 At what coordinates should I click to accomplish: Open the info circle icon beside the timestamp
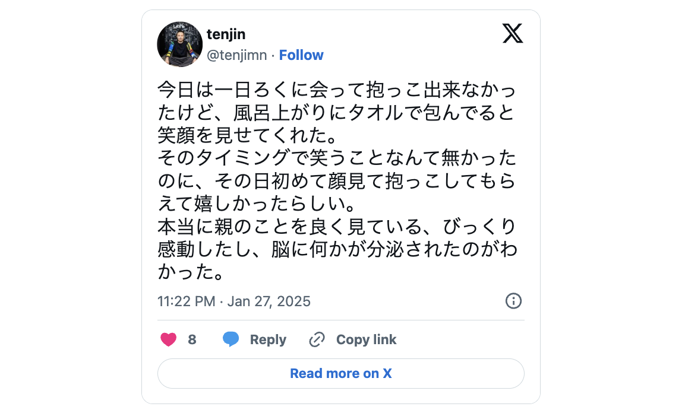(513, 301)
